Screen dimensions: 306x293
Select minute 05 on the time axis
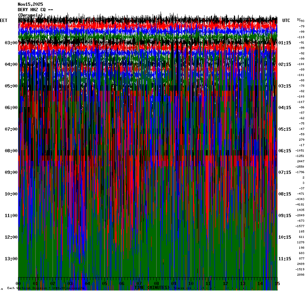(105, 284)
